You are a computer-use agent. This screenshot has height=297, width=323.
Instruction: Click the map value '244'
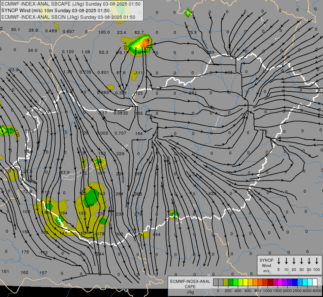pos(100,254)
